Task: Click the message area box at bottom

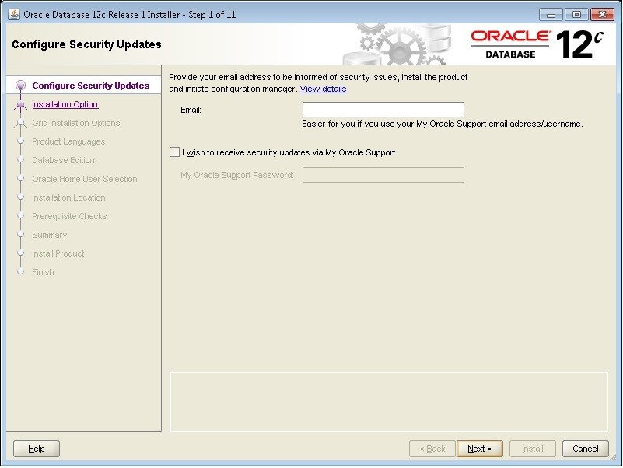Action: click(388, 401)
